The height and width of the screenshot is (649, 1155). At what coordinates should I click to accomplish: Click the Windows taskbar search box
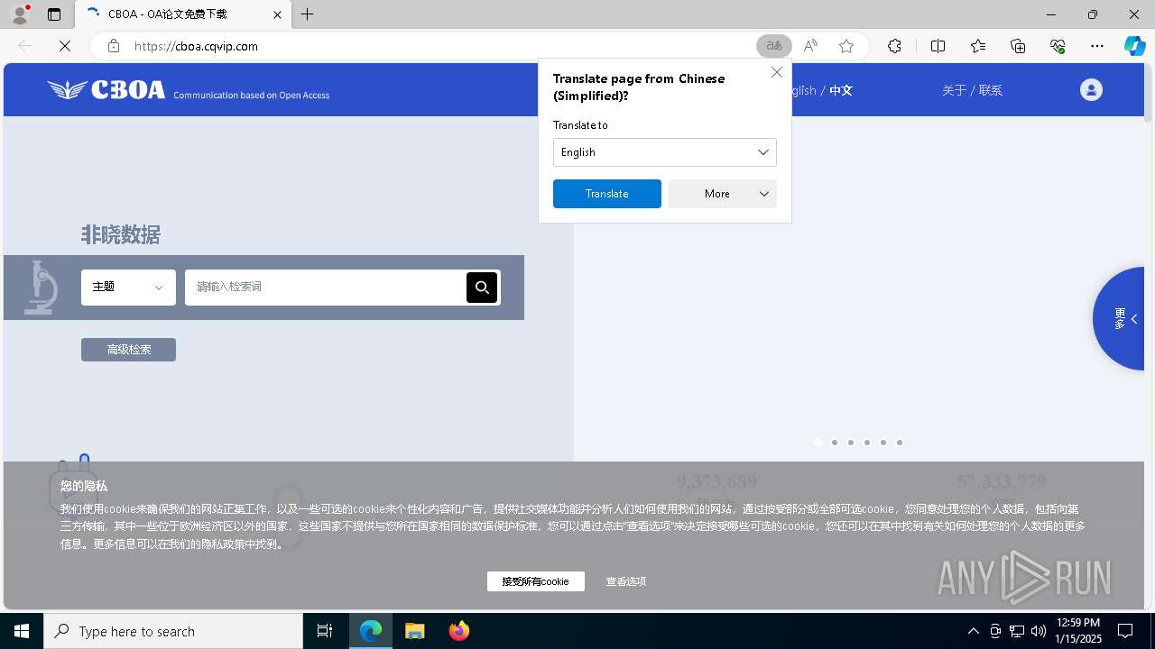click(173, 631)
